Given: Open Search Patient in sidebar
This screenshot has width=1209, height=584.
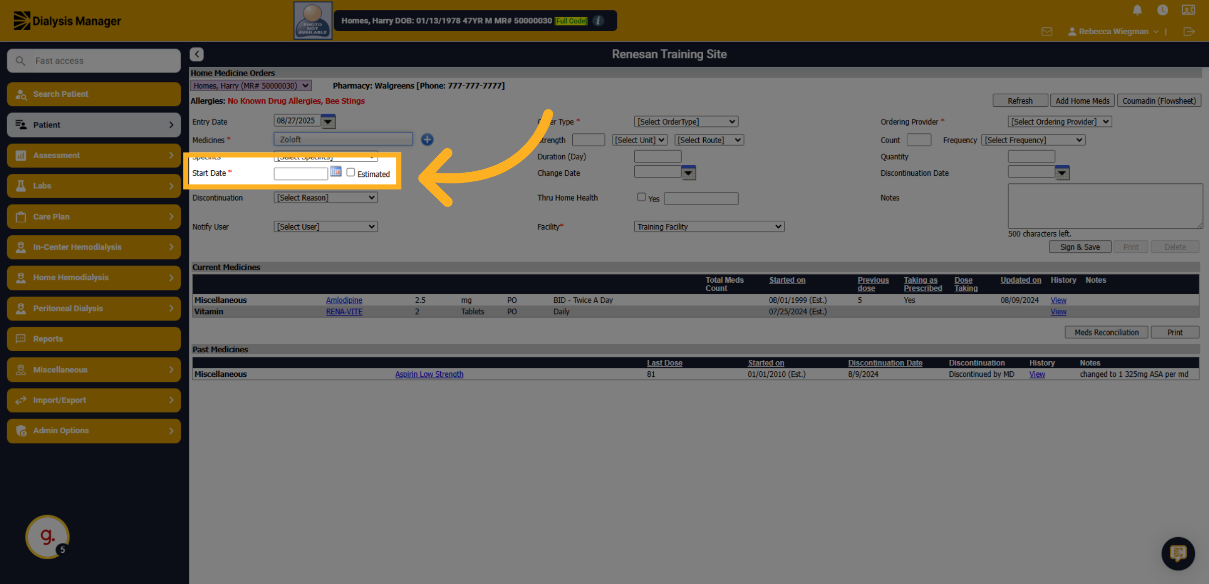Looking at the screenshot, I should click(x=94, y=94).
